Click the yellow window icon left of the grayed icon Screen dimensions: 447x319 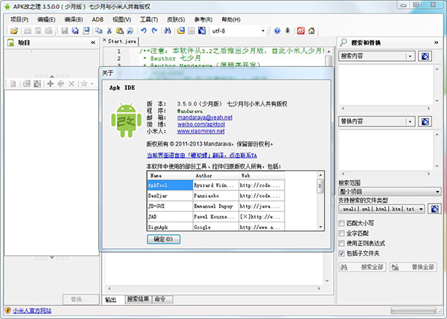[x=181, y=30]
